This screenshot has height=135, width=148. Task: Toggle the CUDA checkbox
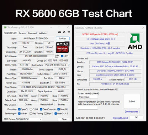click(x=31, y=109)
